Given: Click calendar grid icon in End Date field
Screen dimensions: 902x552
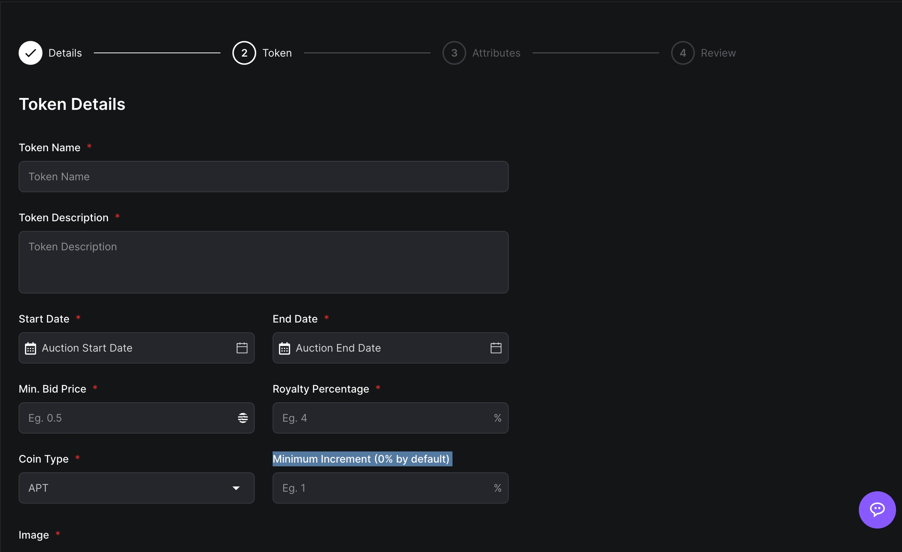Looking at the screenshot, I should click(285, 348).
